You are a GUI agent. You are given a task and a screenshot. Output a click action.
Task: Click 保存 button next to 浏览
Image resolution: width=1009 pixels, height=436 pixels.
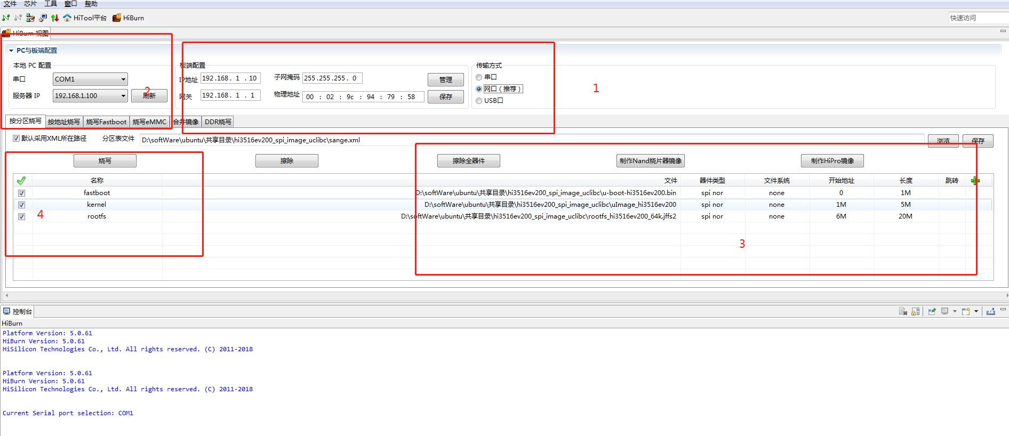coord(978,141)
